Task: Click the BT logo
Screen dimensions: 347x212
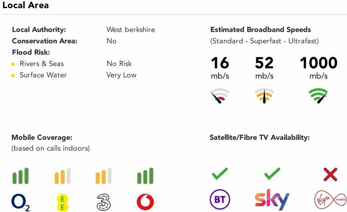Action: 219,200
